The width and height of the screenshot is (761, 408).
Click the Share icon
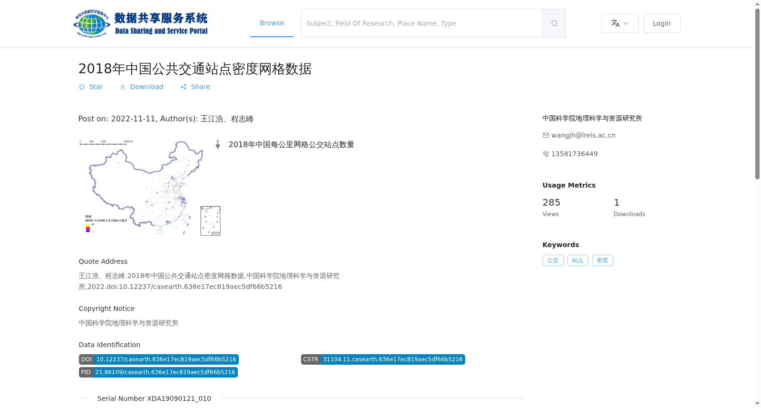click(x=184, y=87)
